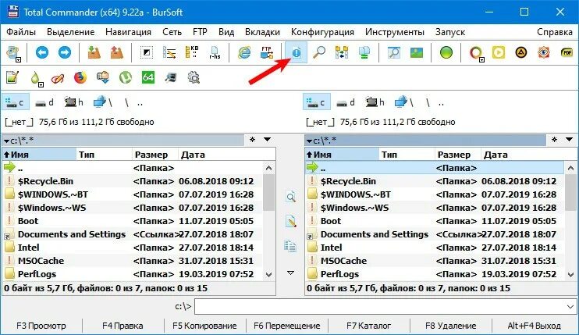The image size is (579, 335).
Task: Launch Firefox from the toolbar
Action: pos(80,77)
